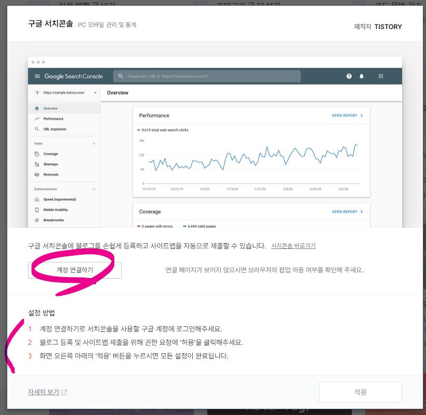Click the 9,610 total web search clicks legend
Screen dimensions: 426x415
coord(163,130)
